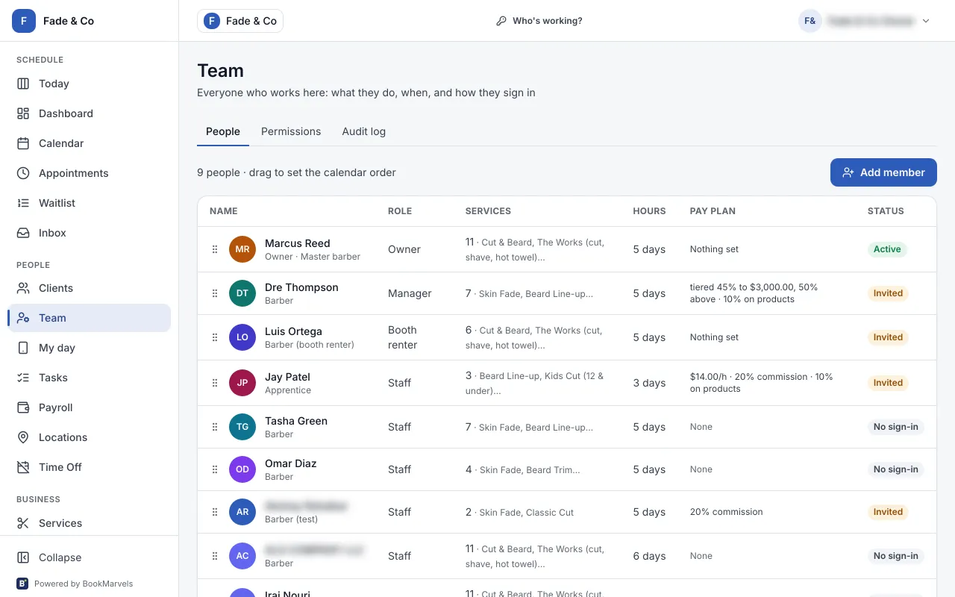Image resolution: width=955 pixels, height=597 pixels.
Task: Click the PAY PLAN column header
Action: pyautogui.click(x=713, y=211)
